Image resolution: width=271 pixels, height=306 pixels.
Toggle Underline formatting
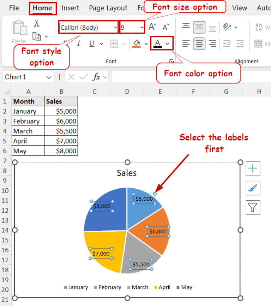[x=92, y=43]
